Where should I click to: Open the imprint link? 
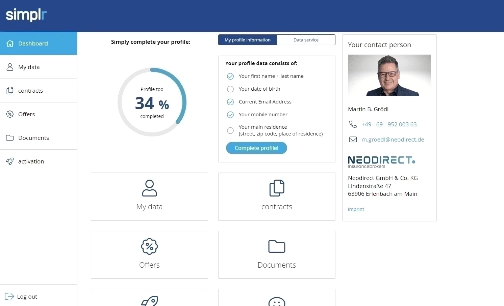click(356, 209)
